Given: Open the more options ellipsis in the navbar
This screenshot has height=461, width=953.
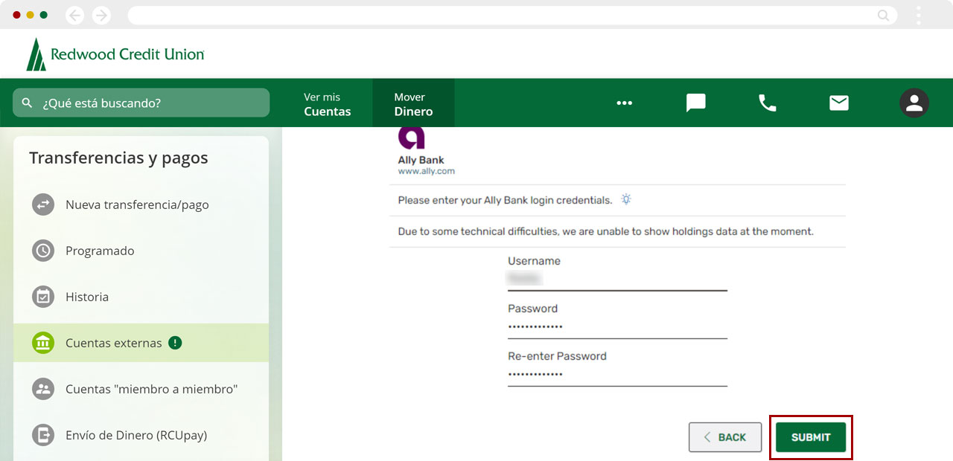Looking at the screenshot, I should pyautogui.click(x=624, y=103).
